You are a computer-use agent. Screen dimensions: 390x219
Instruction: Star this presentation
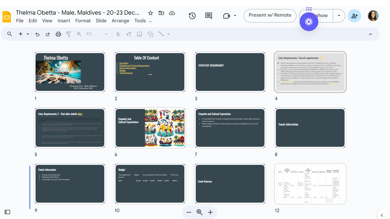coord(151,13)
